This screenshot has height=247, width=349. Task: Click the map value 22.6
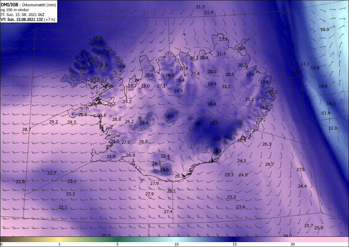point(21,182)
